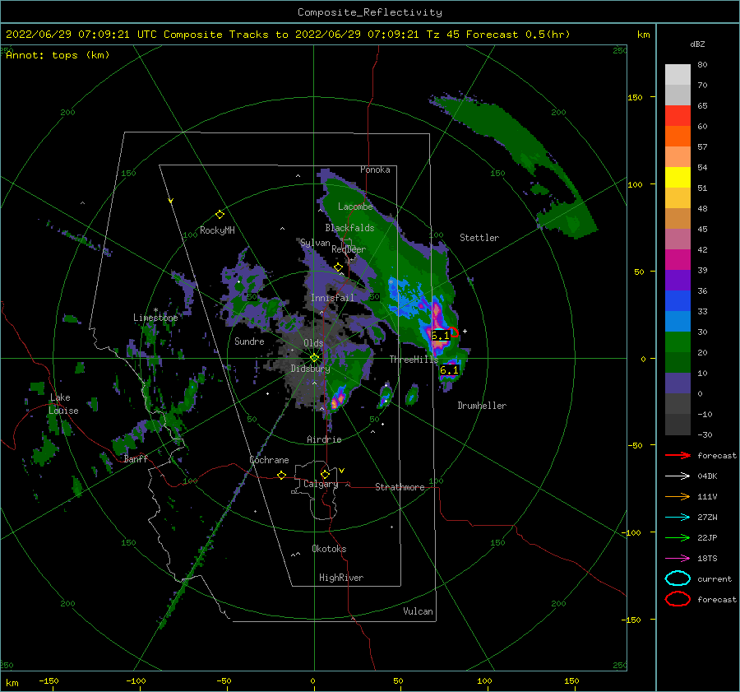This screenshot has height=692, width=740.
Task: Click the Lacombe town label
Action: pyautogui.click(x=355, y=207)
